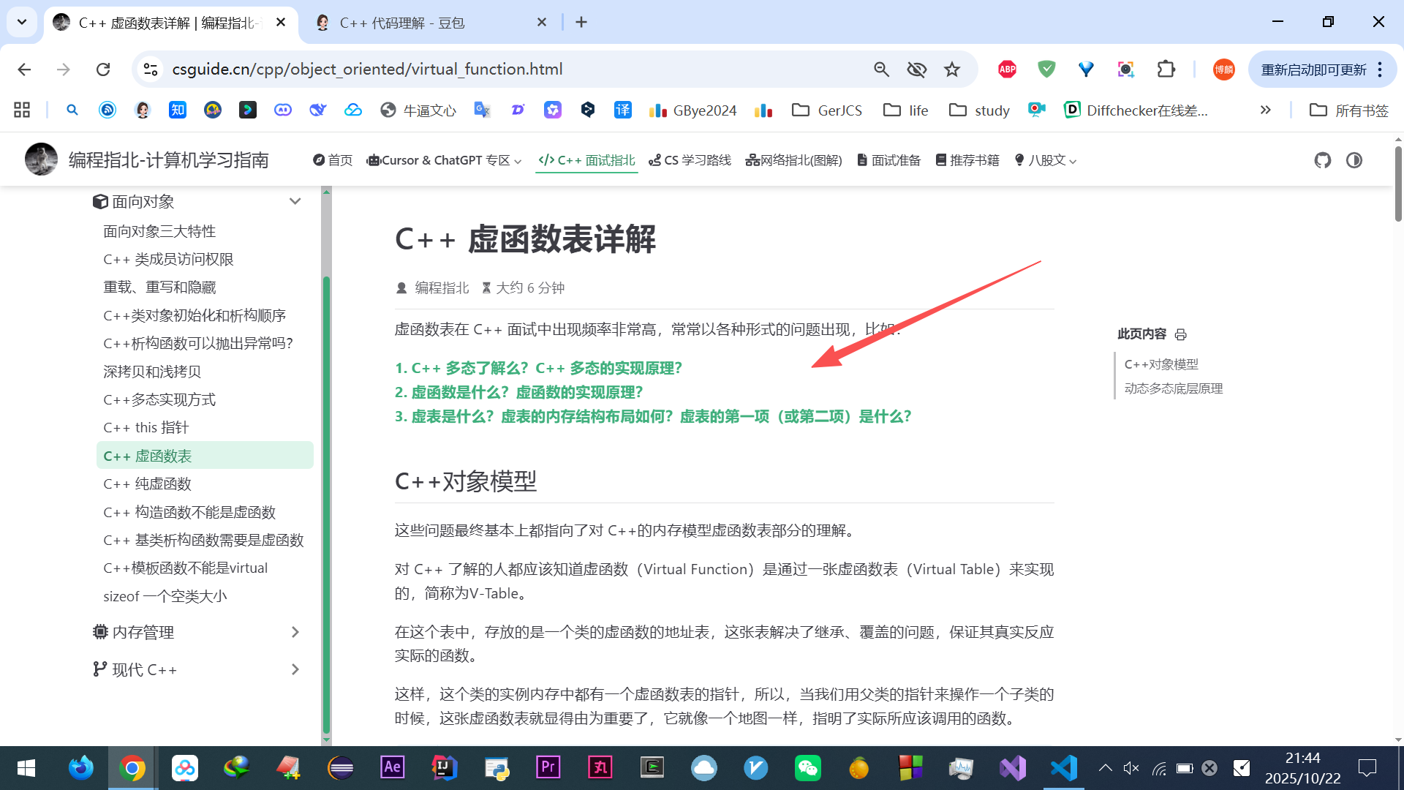Mute toggle on system tray speaker
The image size is (1404, 790).
[x=1131, y=768]
